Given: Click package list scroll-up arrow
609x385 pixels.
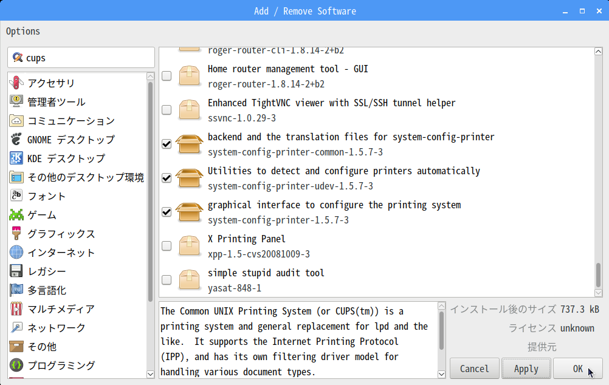Looking at the screenshot, I should point(599,52).
